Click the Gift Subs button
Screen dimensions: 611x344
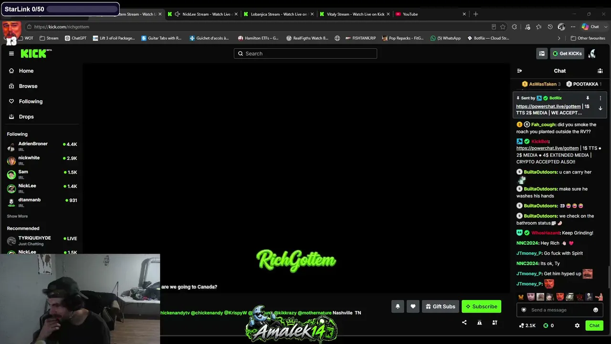click(441, 307)
